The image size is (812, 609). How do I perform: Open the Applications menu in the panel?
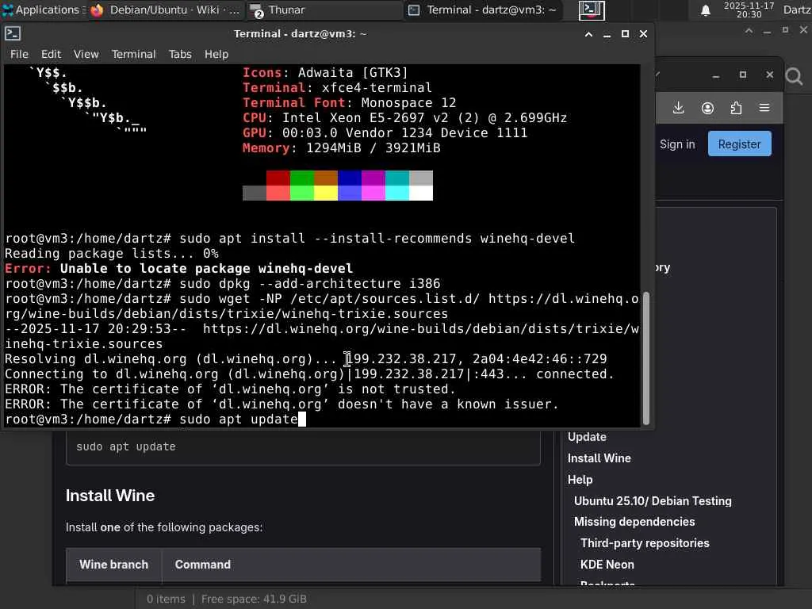[x=43, y=10]
